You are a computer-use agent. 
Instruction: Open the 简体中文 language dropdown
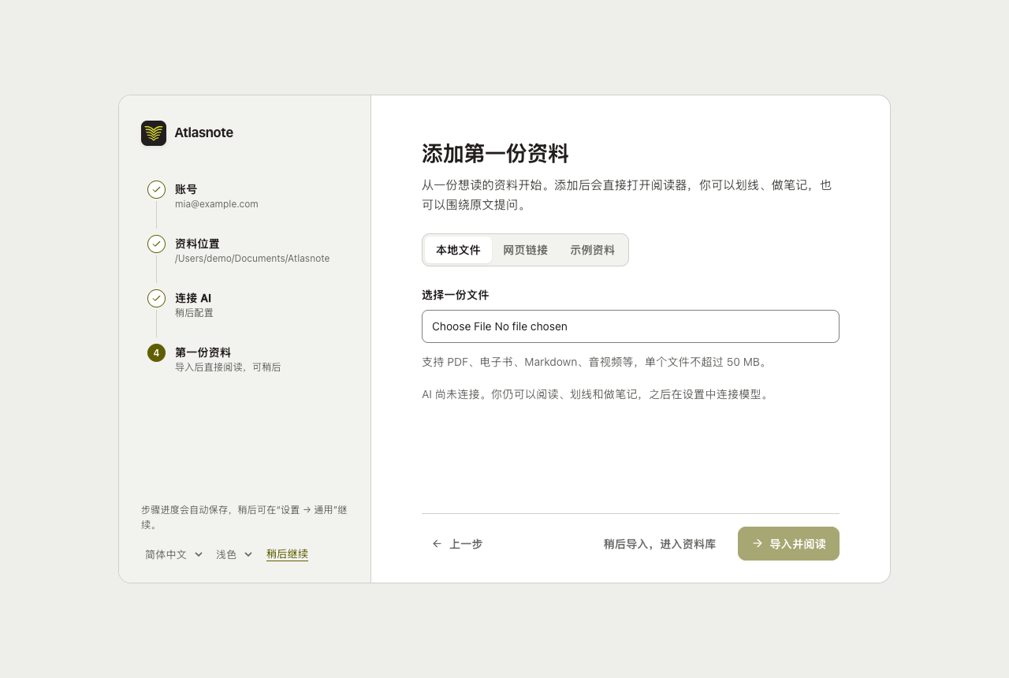point(173,554)
